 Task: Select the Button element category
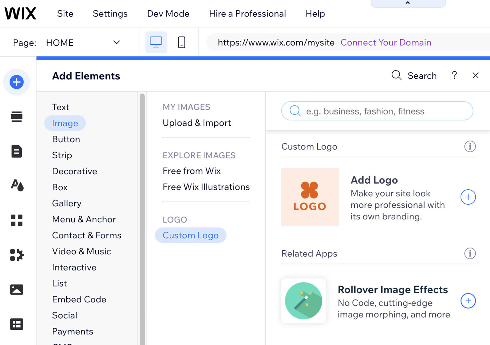coord(66,139)
